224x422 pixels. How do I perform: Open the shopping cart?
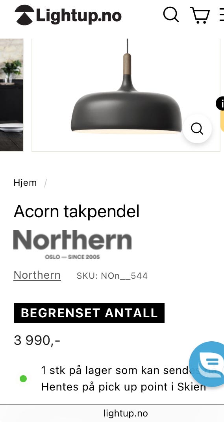coord(200,15)
